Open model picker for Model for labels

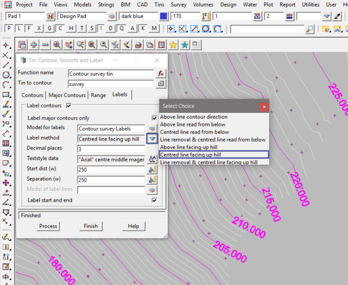point(152,129)
